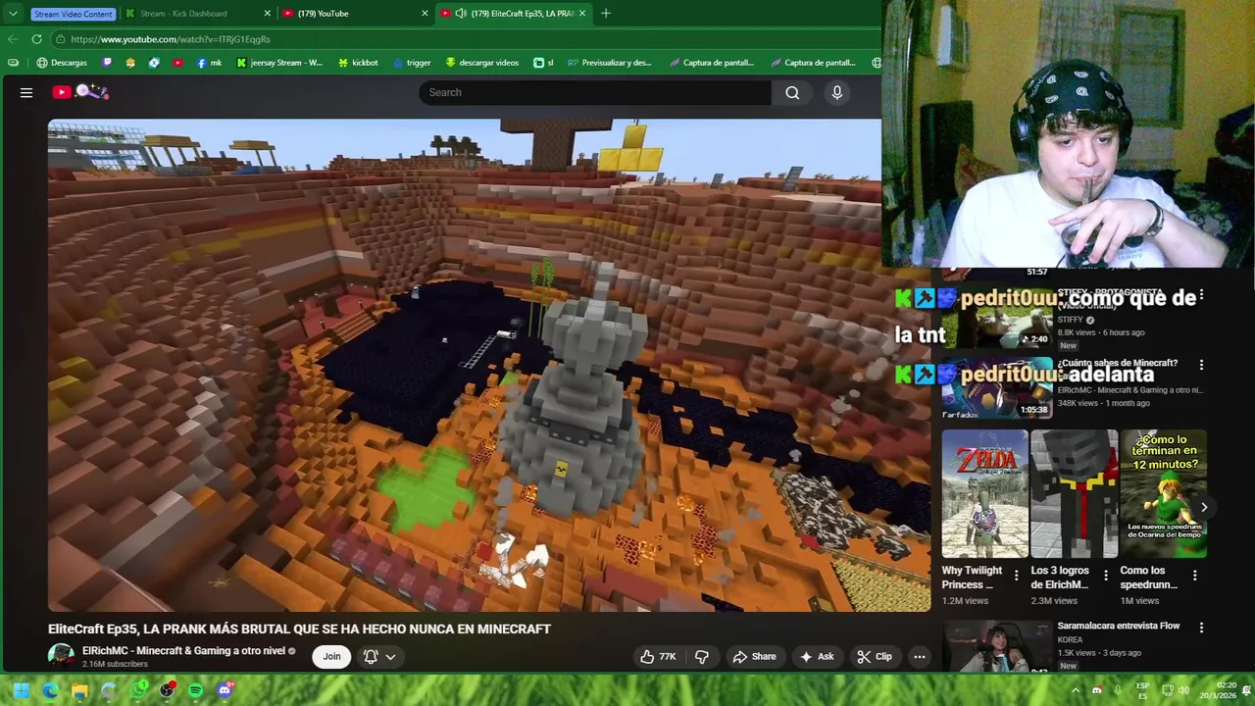
Task: Switch to the (179) YouTube tab
Action: coord(354,14)
